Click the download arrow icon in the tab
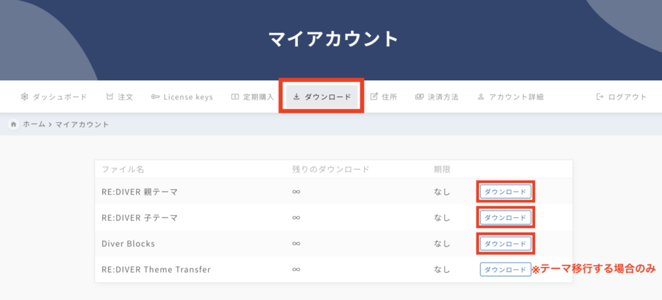This screenshot has height=300, width=662. [296, 97]
